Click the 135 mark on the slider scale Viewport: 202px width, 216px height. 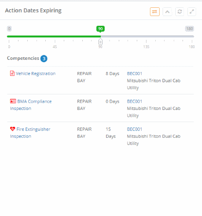click(x=146, y=47)
